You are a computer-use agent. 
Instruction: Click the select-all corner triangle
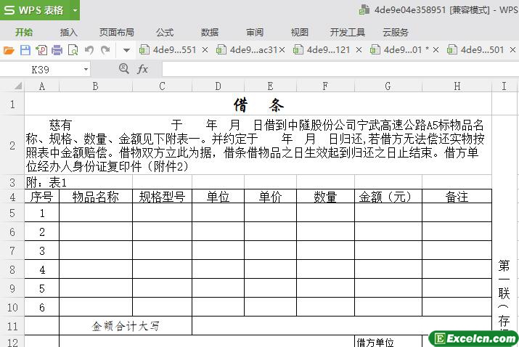18,86
